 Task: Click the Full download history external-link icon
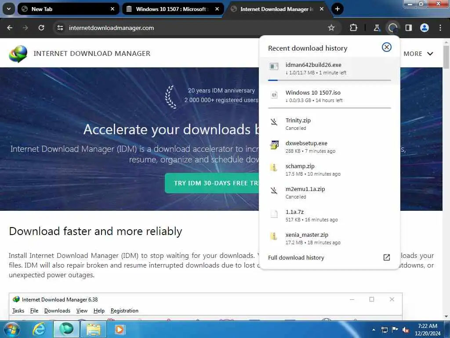(387, 257)
